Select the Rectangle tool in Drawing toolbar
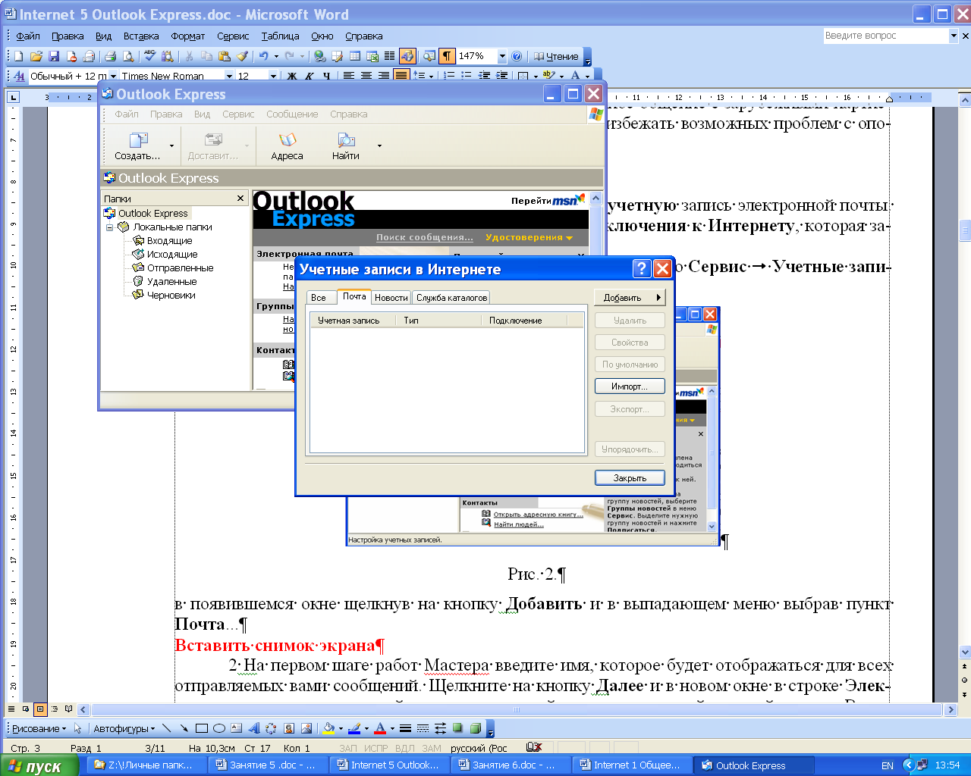 202,728
